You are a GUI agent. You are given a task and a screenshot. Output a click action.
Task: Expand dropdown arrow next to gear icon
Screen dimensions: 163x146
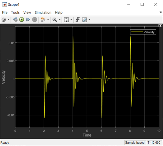9,20
